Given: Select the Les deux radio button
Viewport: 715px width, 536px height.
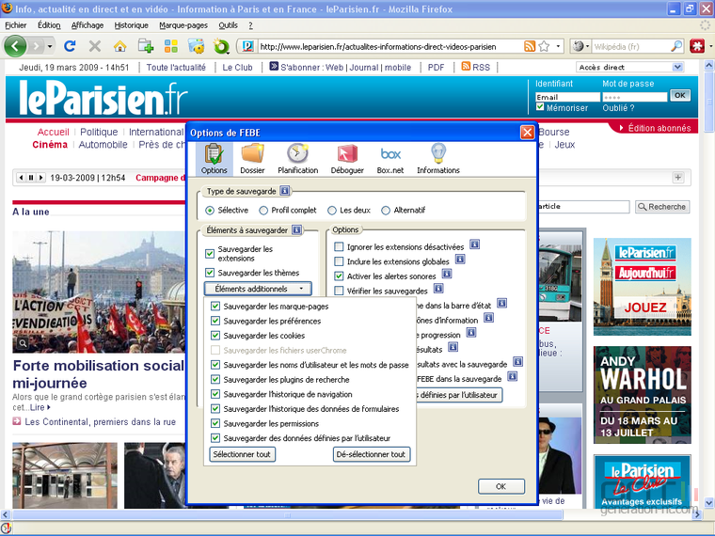Looking at the screenshot, I should point(332,211).
